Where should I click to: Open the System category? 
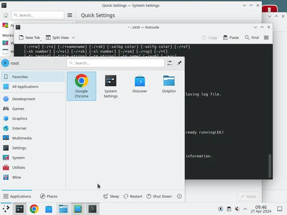tap(33, 158)
